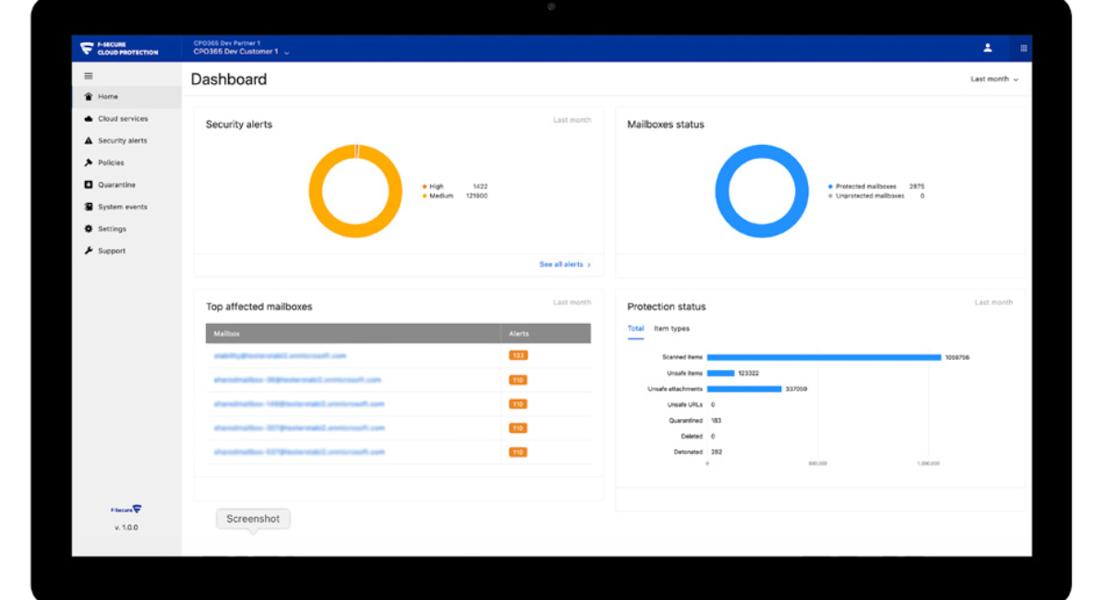Open the Quarantine sidebar icon
The width and height of the screenshot is (1108, 600).
[89, 186]
